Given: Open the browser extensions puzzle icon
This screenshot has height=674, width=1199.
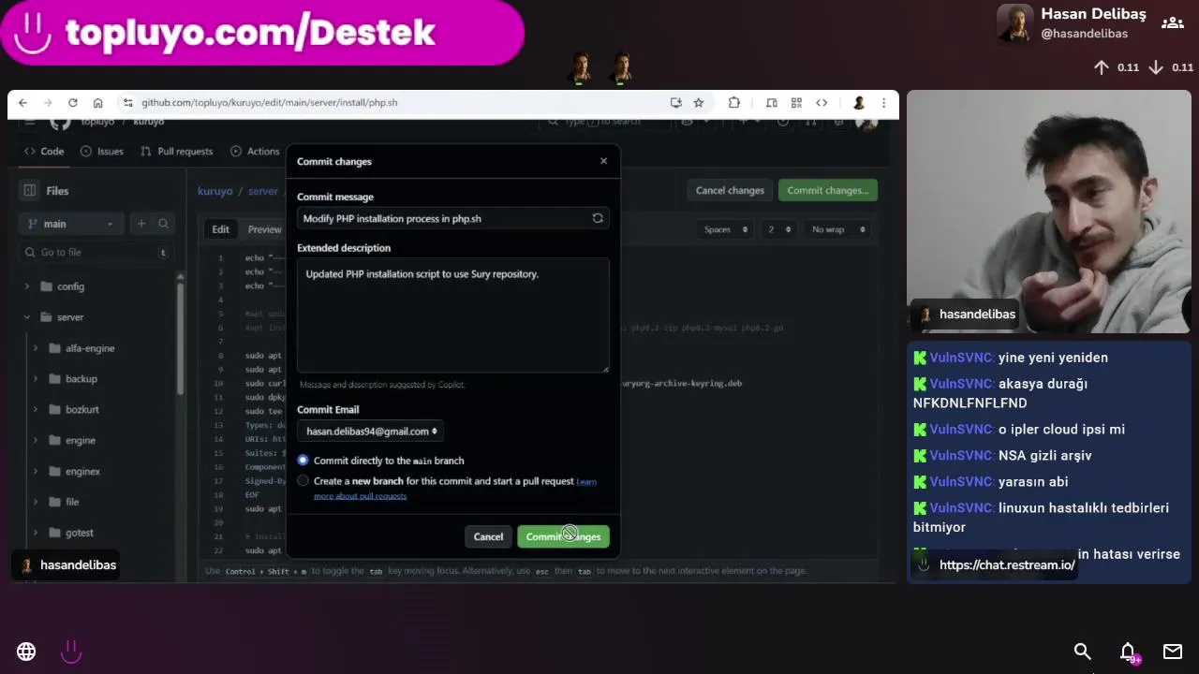Looking at the screenshot, I should coord(734,103).
